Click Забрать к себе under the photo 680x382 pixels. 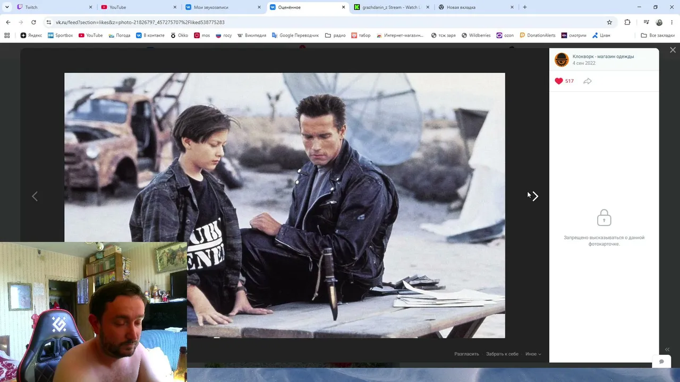[502, 354]
